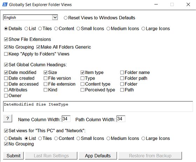
Task: Select the bottom Large Icons radio button
Action: point(143,139)
